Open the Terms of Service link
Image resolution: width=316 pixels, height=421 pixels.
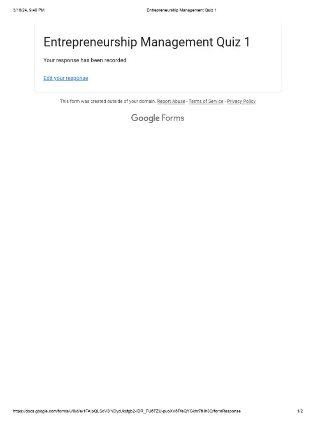(206, 101)
